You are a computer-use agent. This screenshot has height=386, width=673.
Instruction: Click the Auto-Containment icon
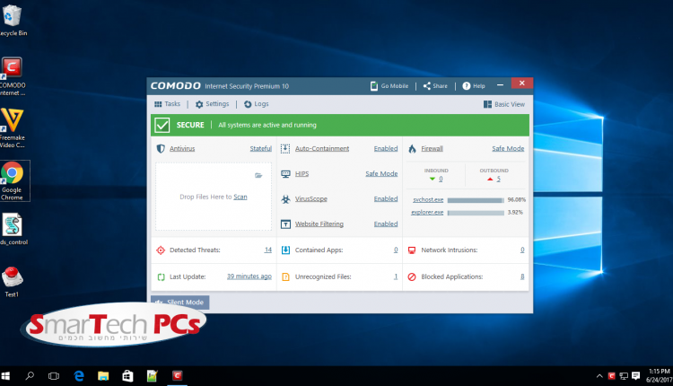point(285,148)
